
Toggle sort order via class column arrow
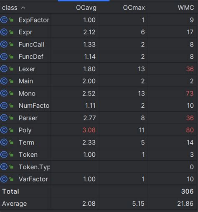tap(23, 8)
